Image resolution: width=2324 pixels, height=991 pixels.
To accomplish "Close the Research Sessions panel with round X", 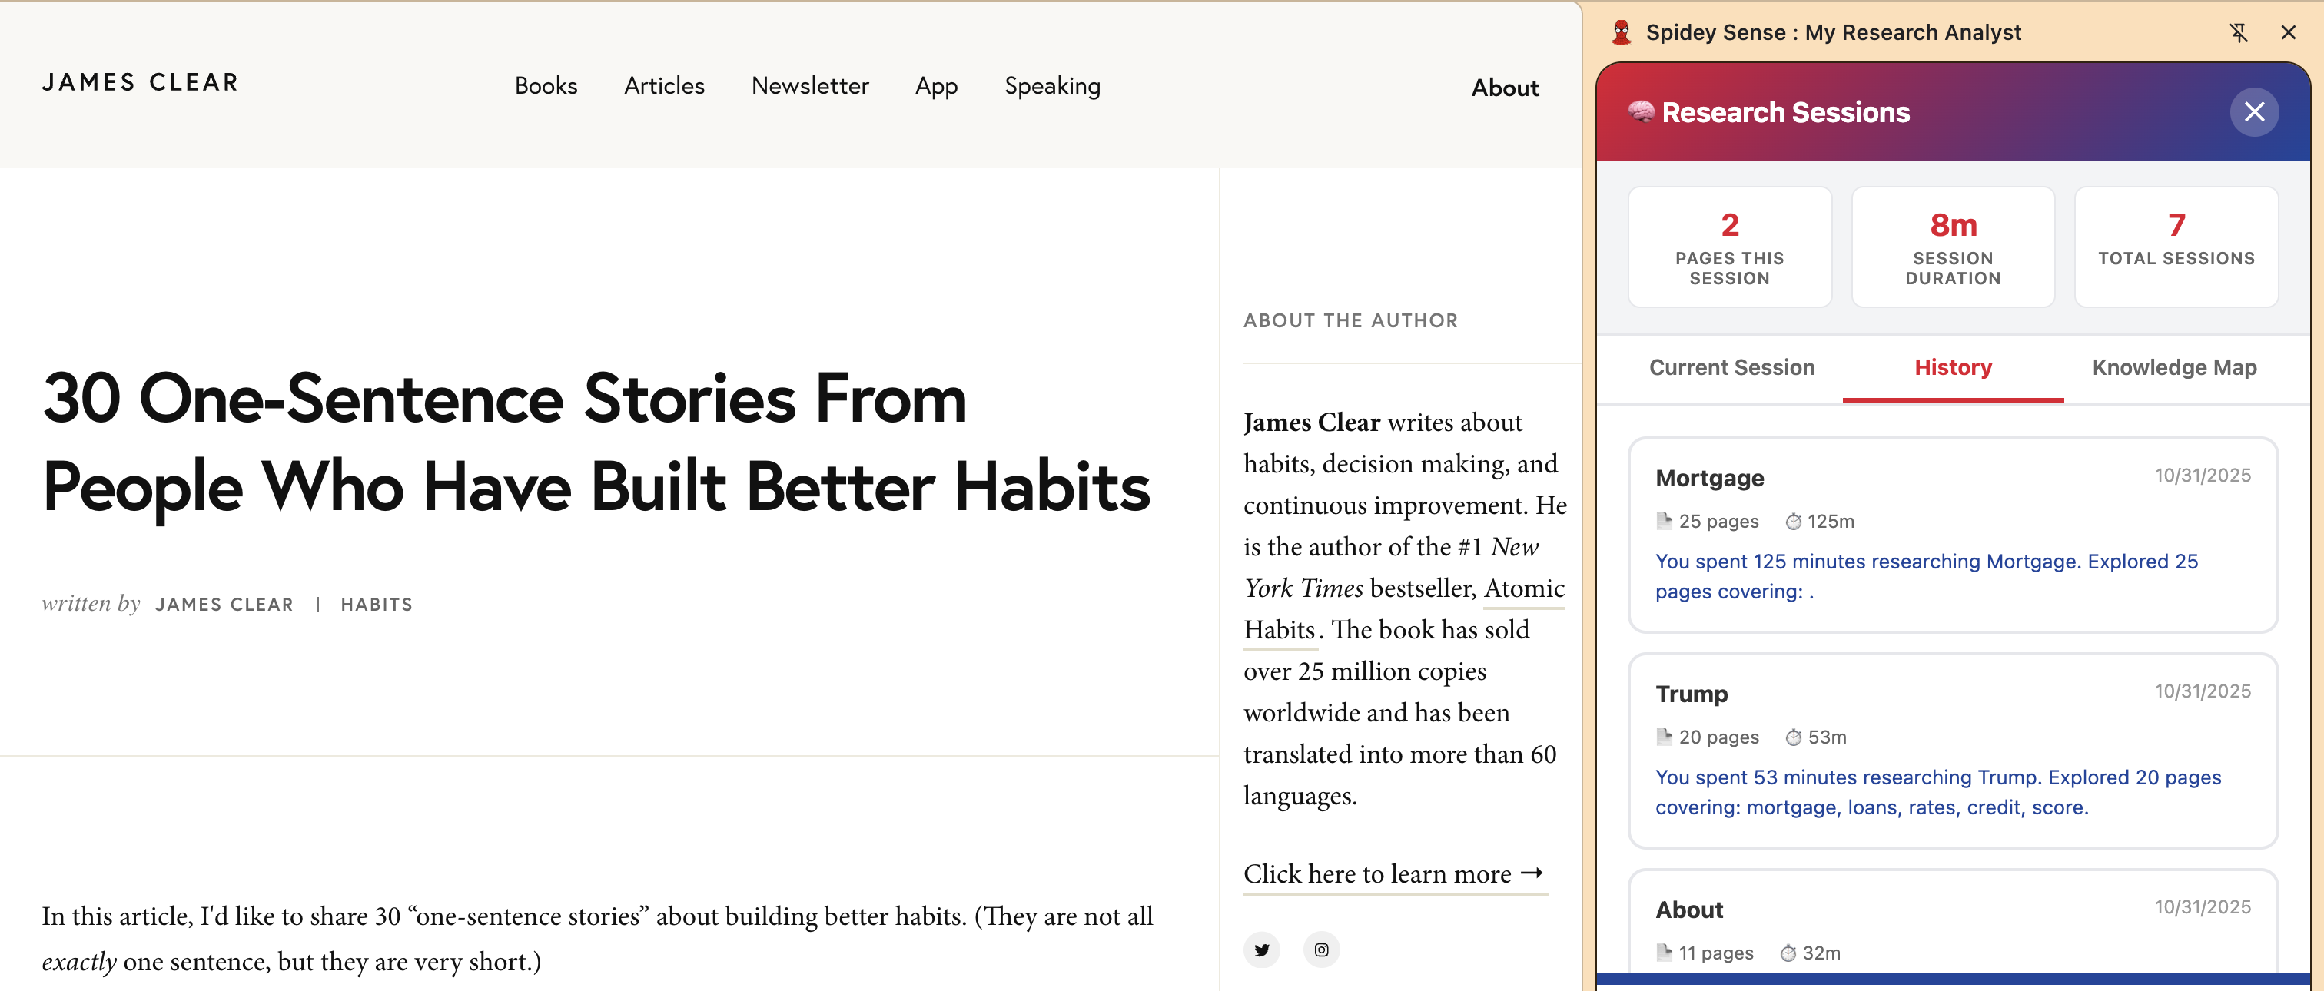I will point(2253,112).
